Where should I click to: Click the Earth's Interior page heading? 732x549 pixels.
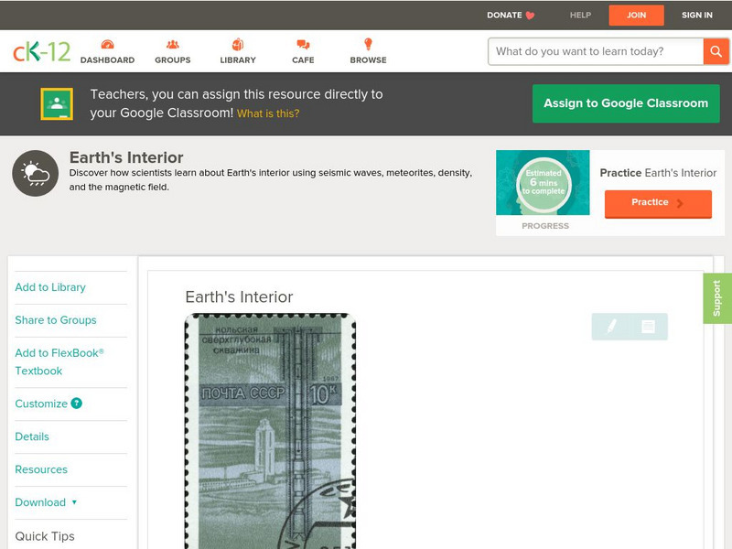pos(126,157)
